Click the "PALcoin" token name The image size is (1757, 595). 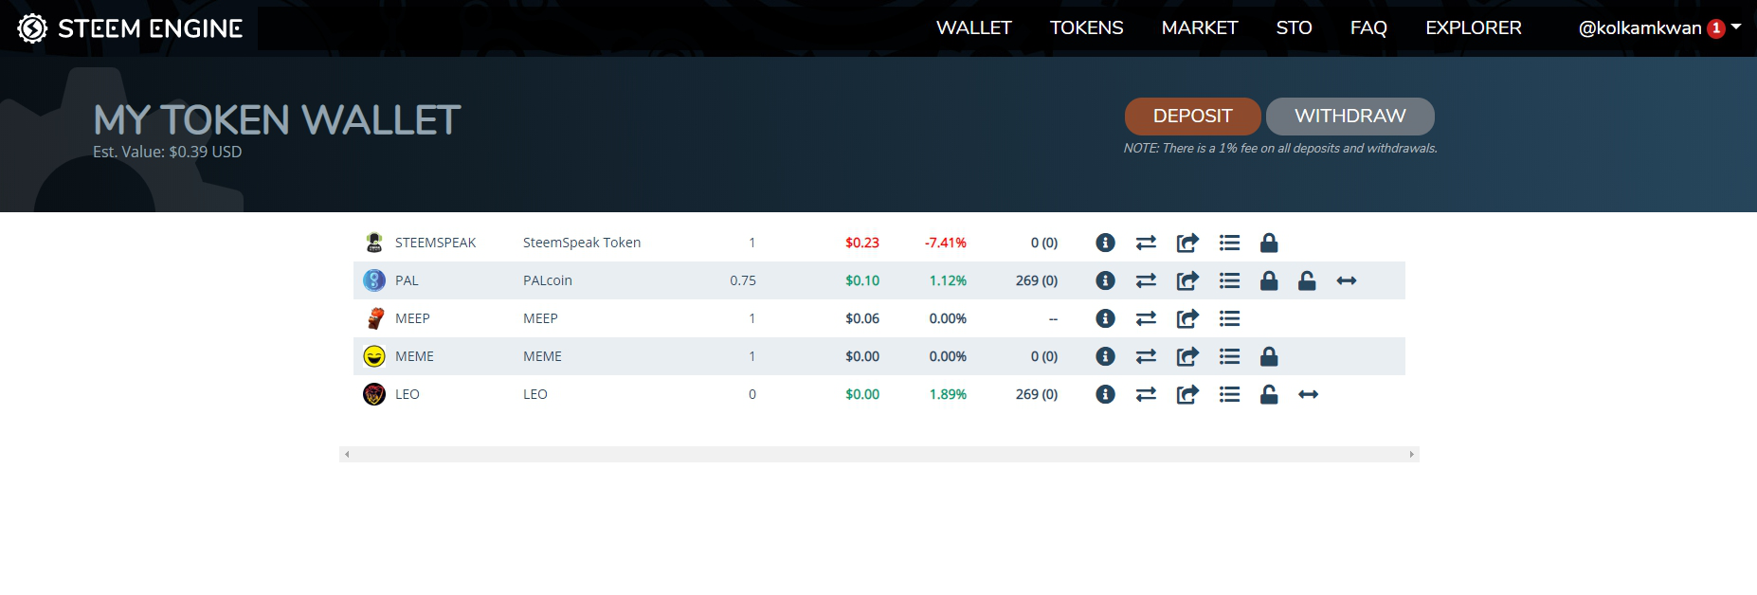tap(548, 280)
